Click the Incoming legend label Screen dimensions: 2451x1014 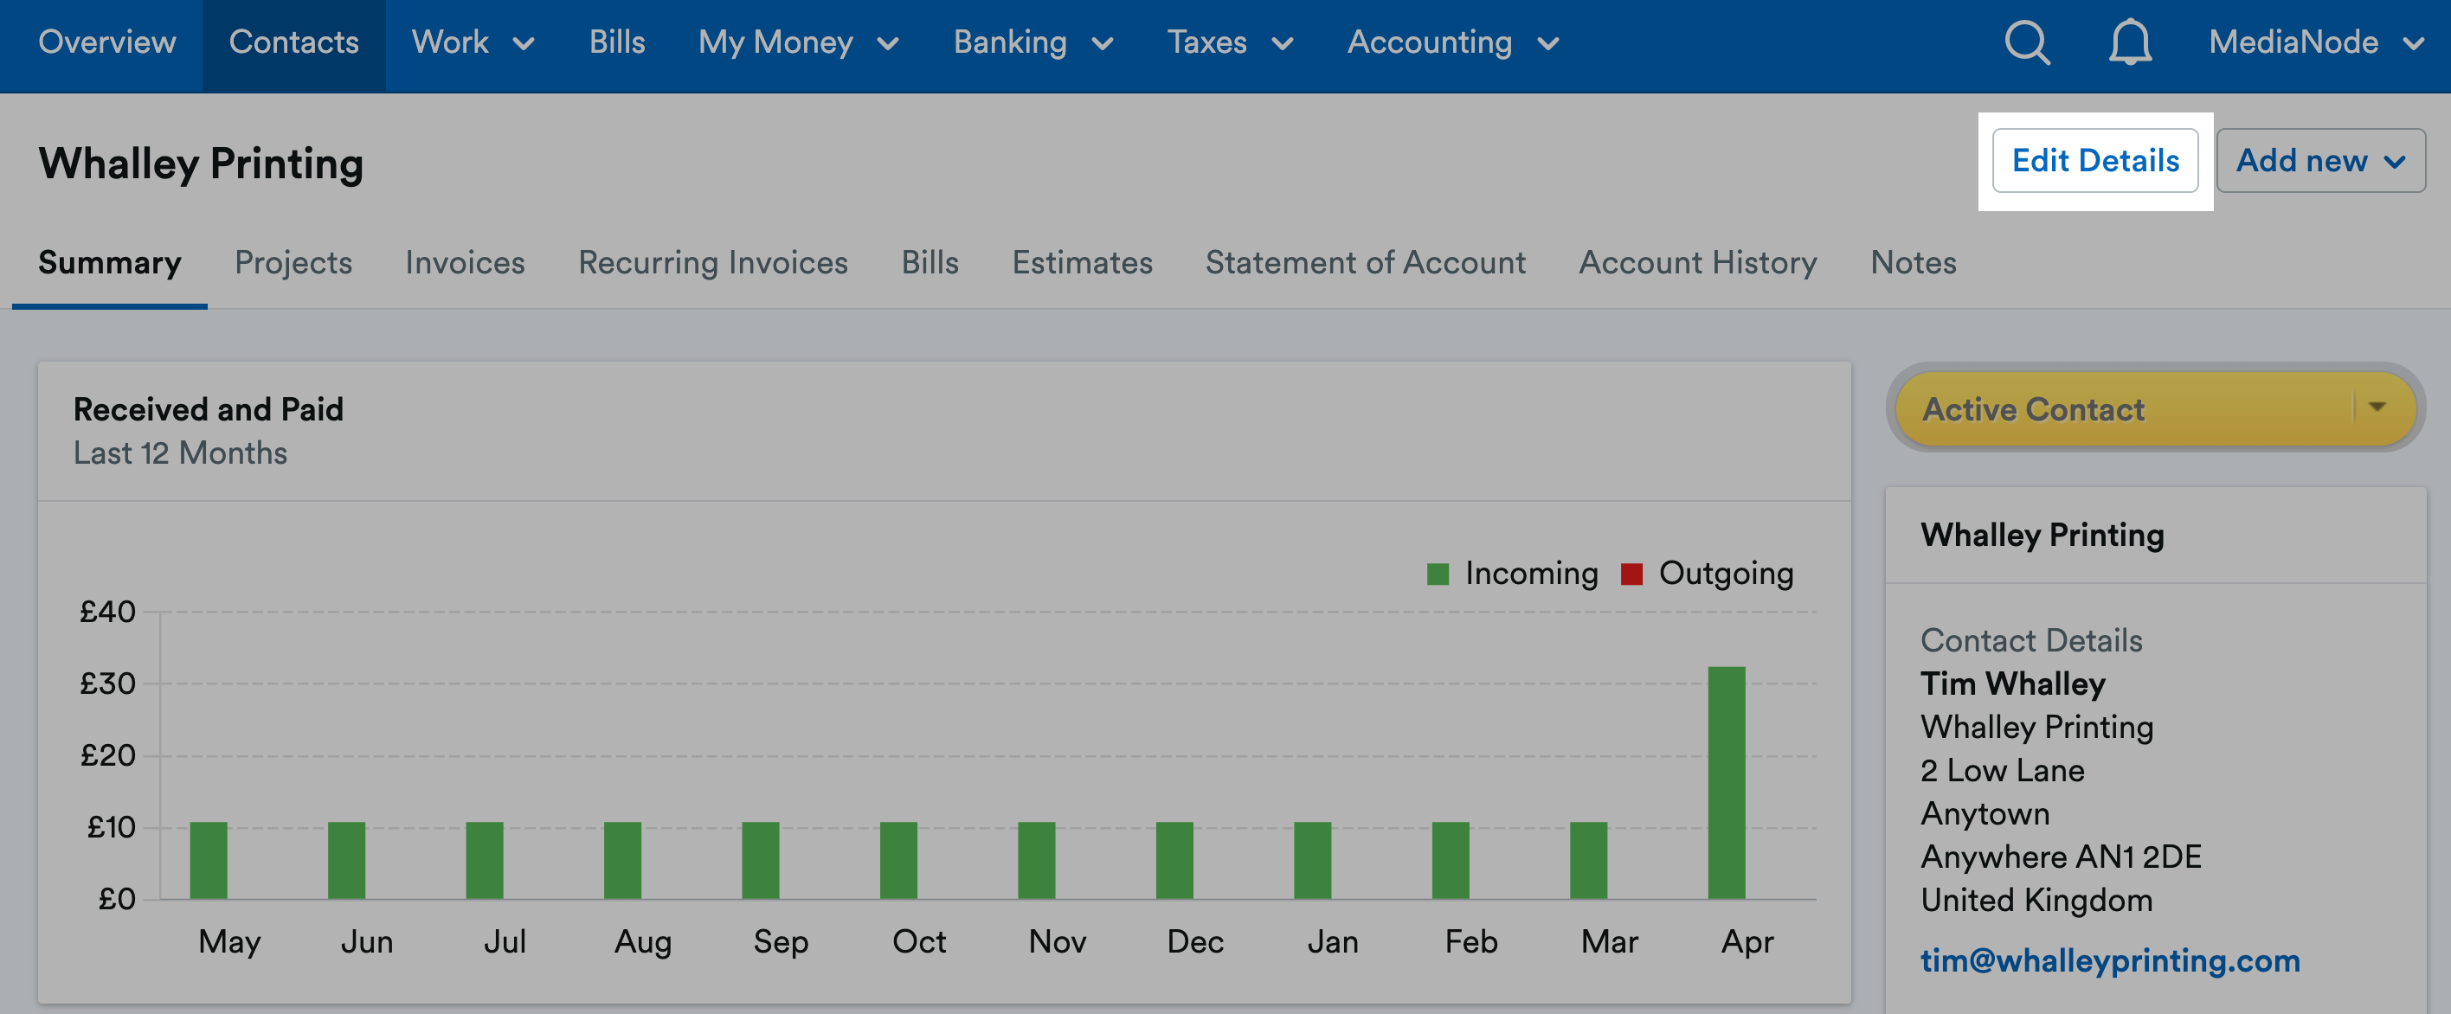(x=1532, y=574)
